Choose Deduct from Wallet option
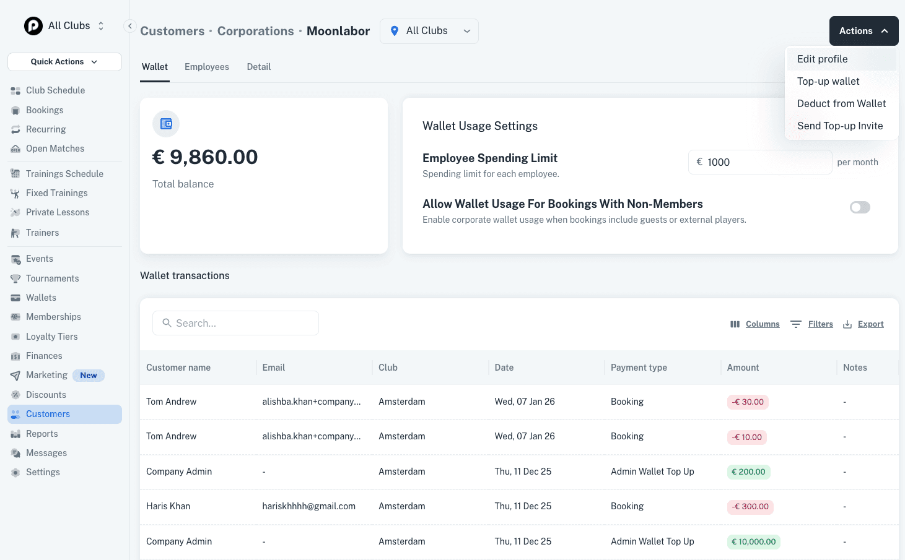Screen dimensions: 905x560 click(841, 104)
